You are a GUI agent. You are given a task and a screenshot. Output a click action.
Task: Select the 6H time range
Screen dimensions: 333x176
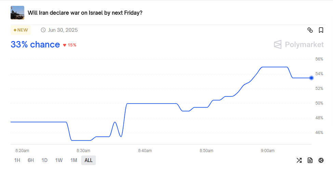click(31, 160)
